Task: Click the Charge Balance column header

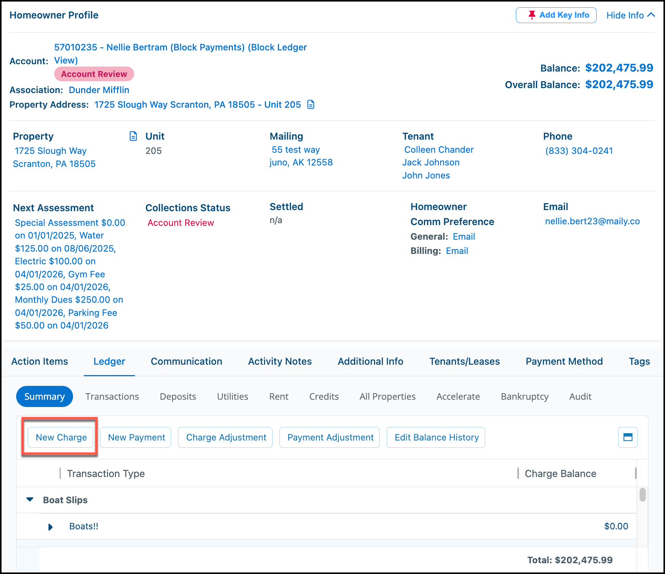Action: [560, 474]
